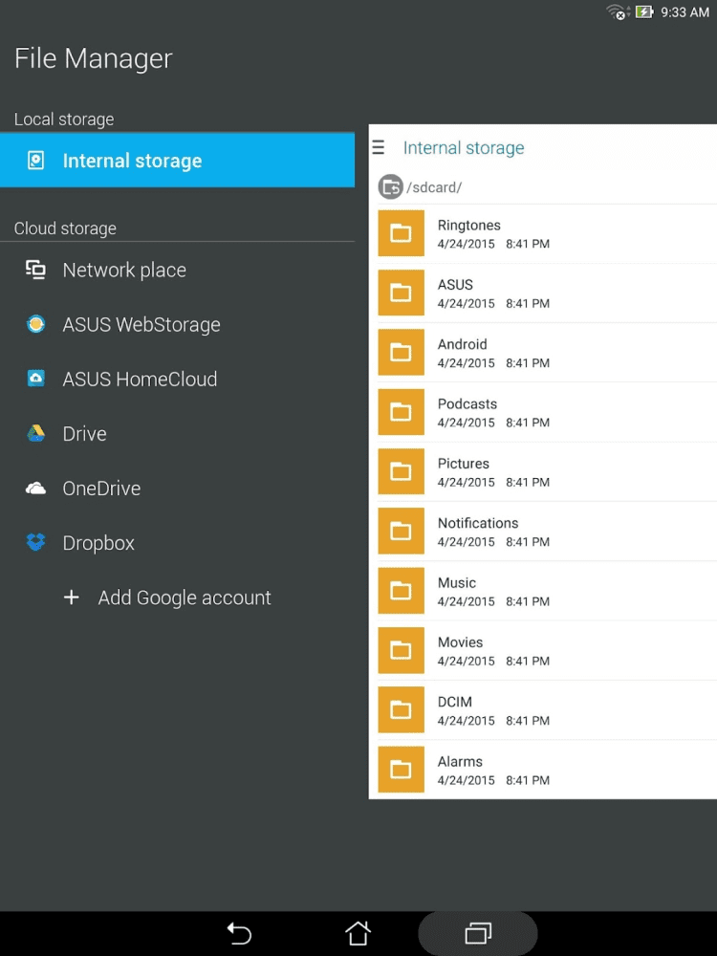This screenshot has height=956, width=717.
Task: Open OneDrive cloud icon
Action: [x=35, y=489]
